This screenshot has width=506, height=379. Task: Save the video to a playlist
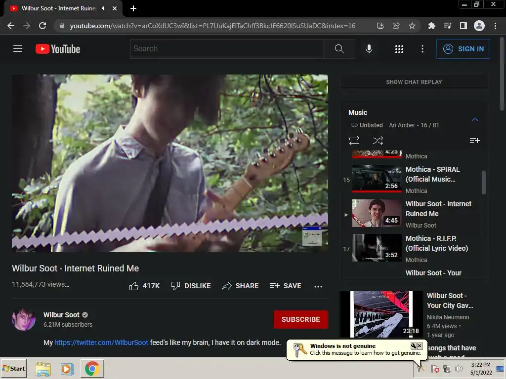tap(286, 286)
